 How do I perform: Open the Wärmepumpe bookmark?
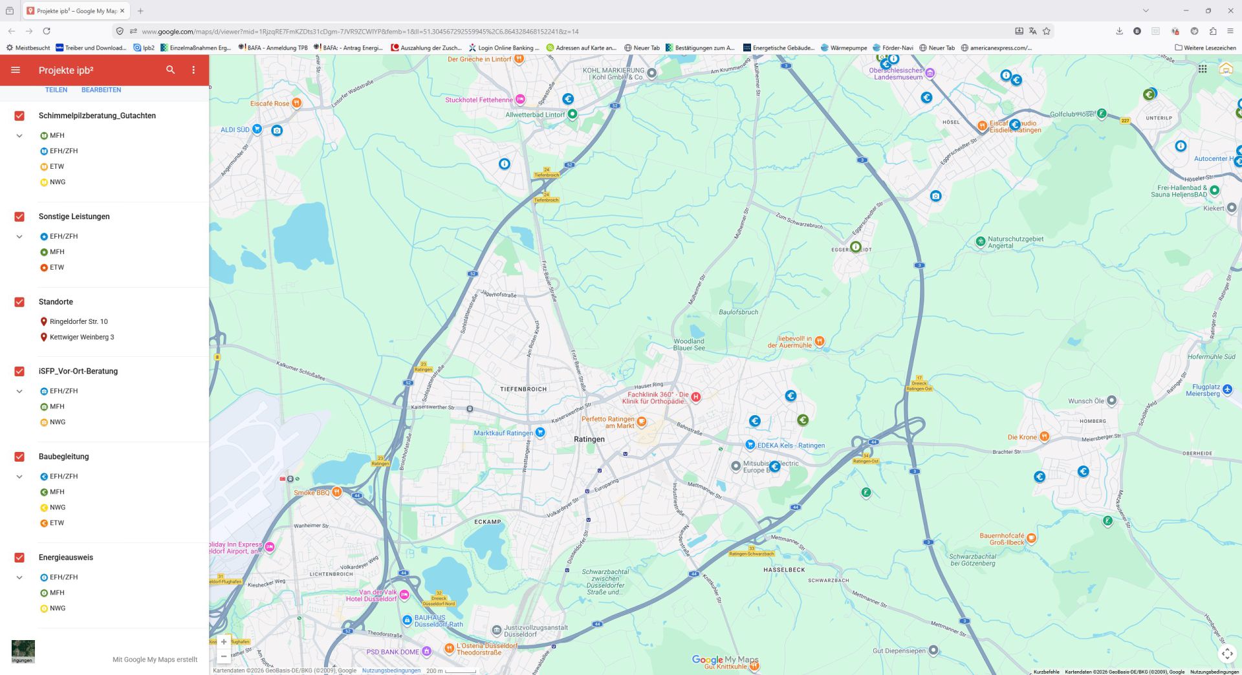pos(844,48)
